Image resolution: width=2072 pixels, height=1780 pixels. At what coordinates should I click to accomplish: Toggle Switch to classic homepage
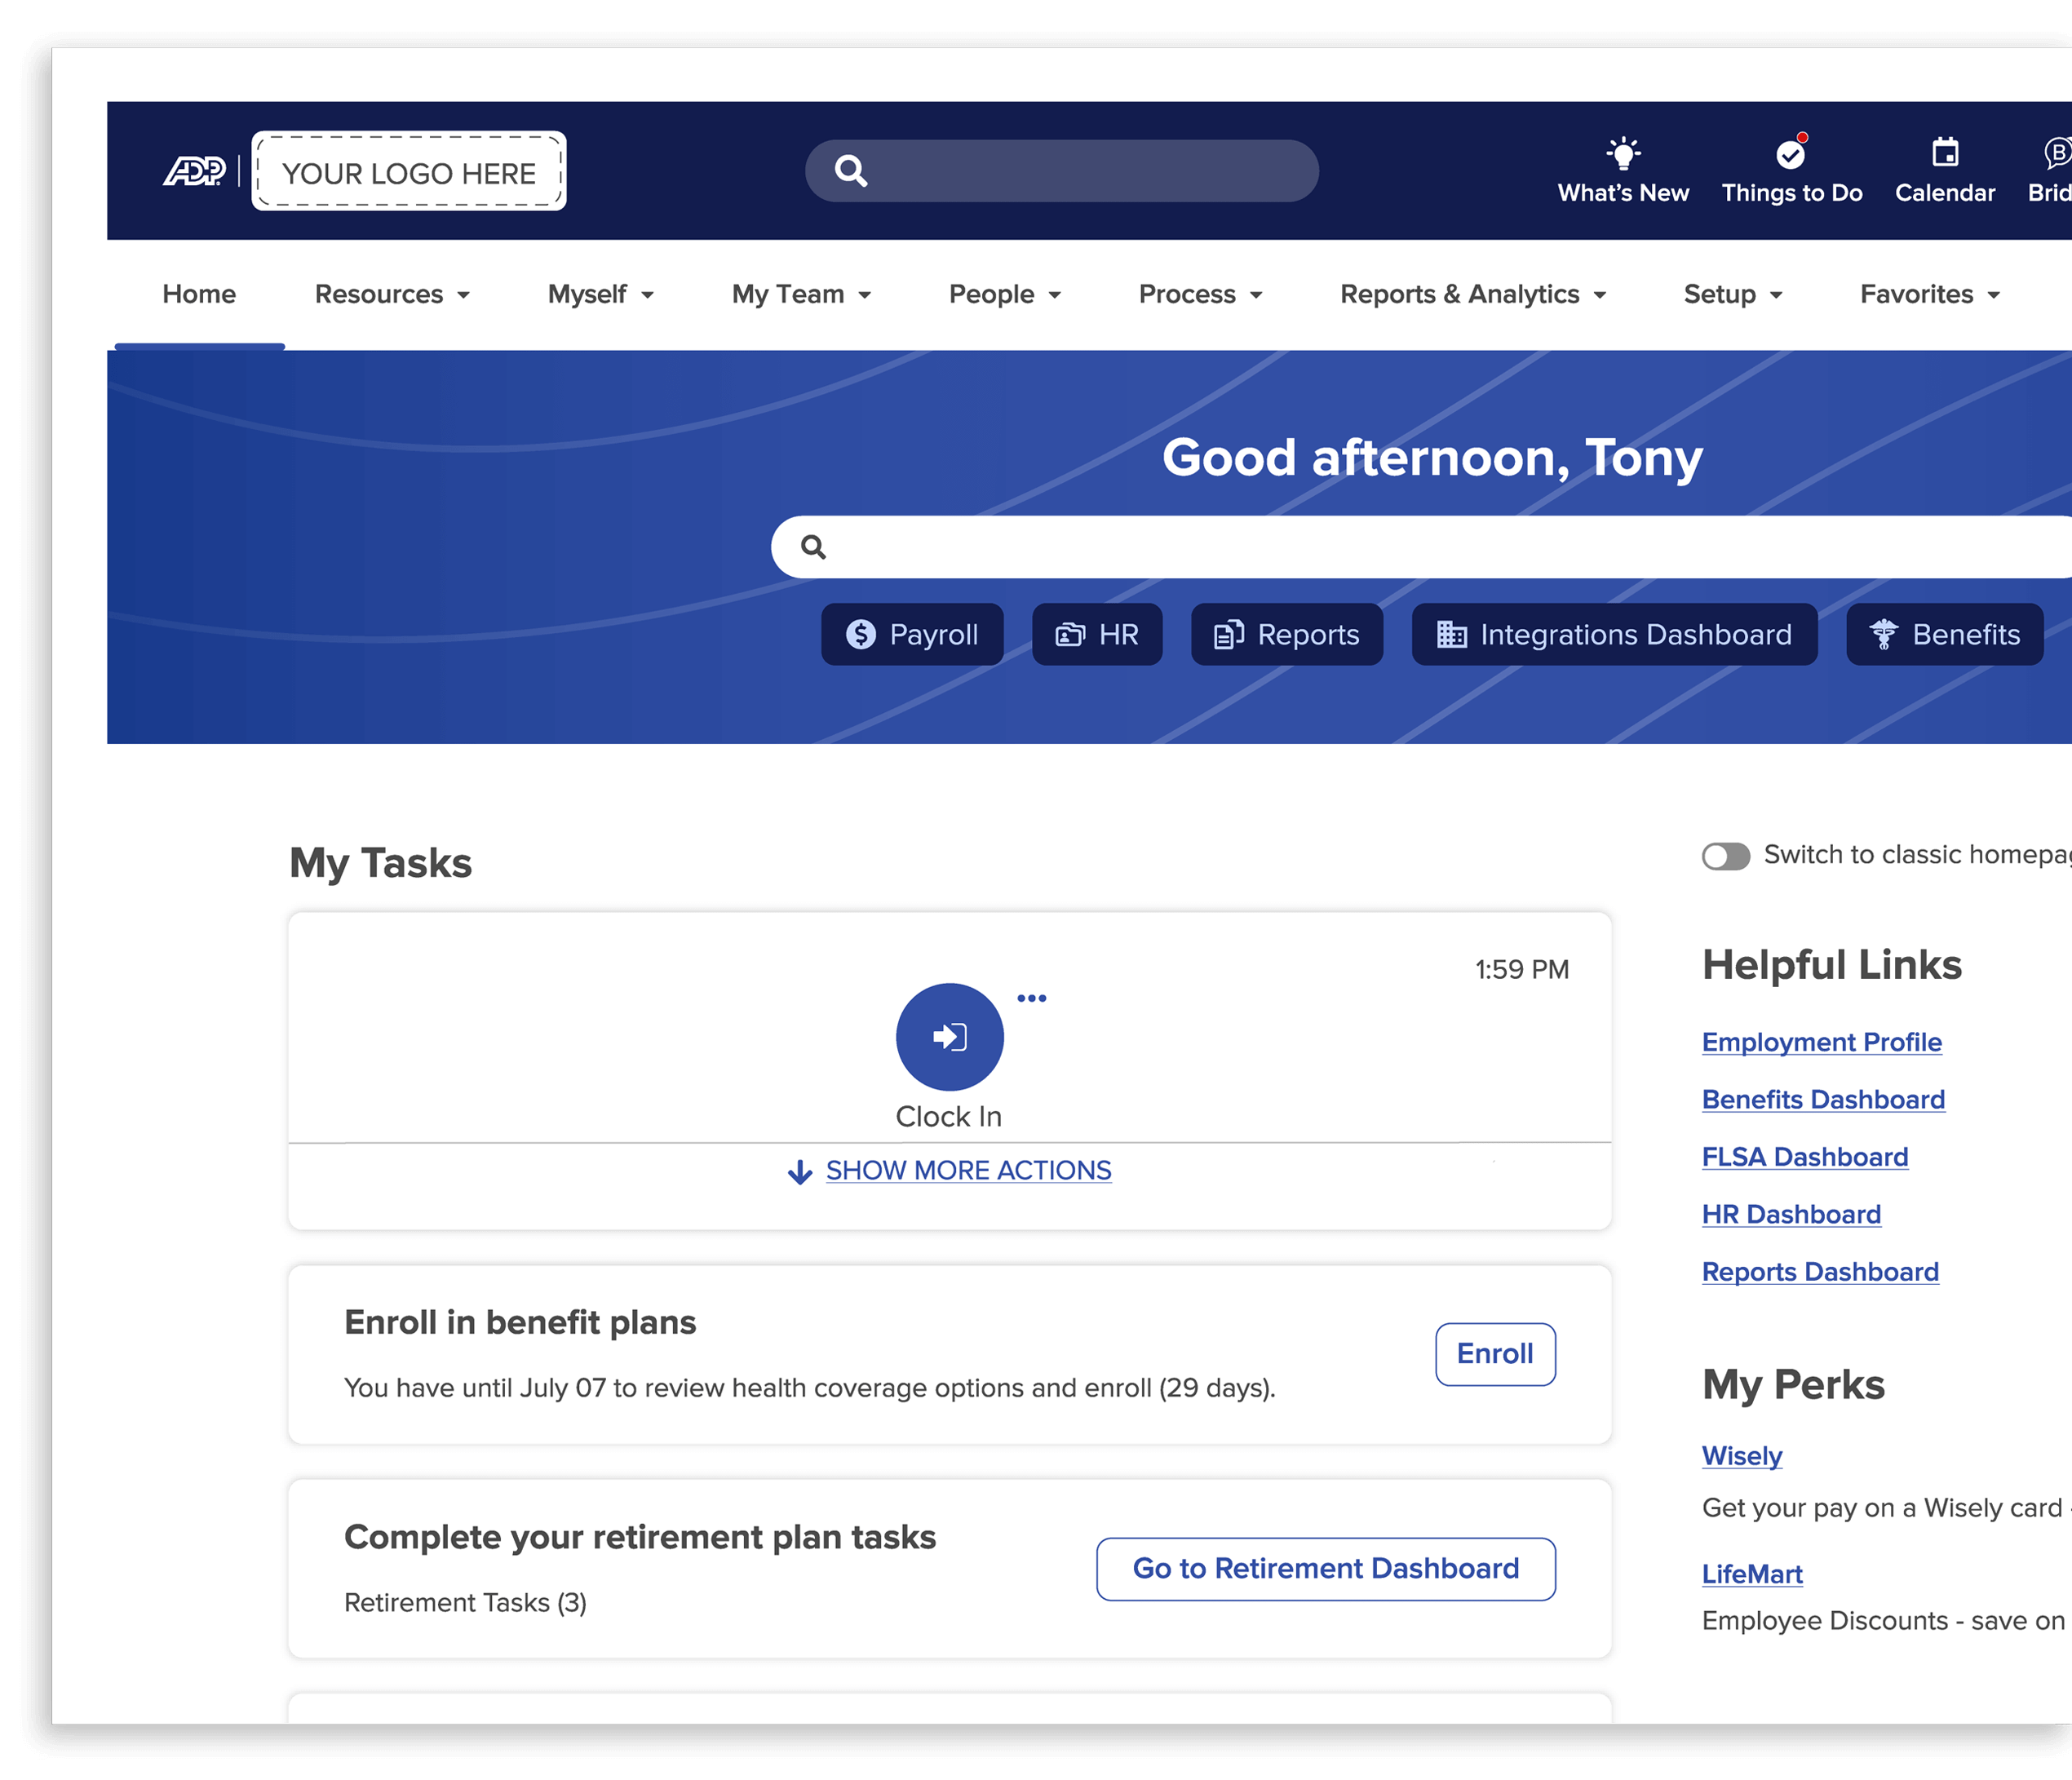click(1726, 856)
